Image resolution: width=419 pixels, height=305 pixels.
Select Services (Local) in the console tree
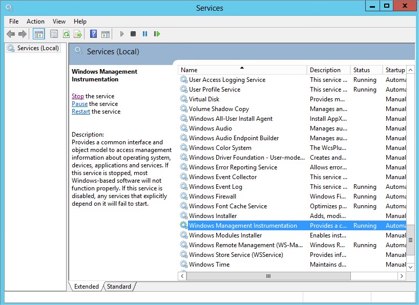pos(38,48)
